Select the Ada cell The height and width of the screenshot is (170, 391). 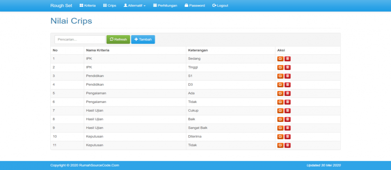pyautogui.click(x=231, y=93)
